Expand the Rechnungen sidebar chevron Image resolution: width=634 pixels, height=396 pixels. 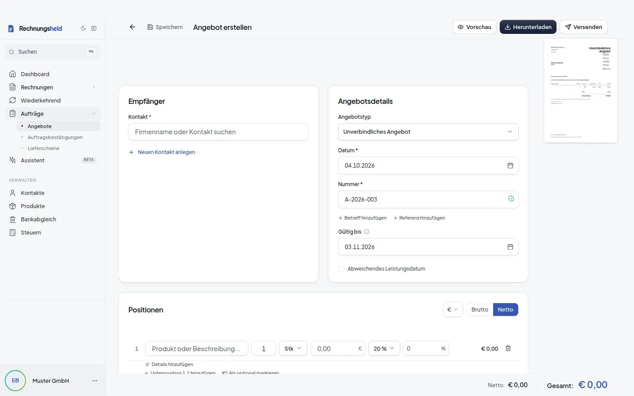pyautogui.click(x=94, y=87)
